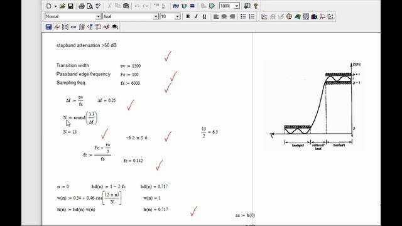Select the 'fs := 6000' definition
Screen dimensions: 402x226
130,83
